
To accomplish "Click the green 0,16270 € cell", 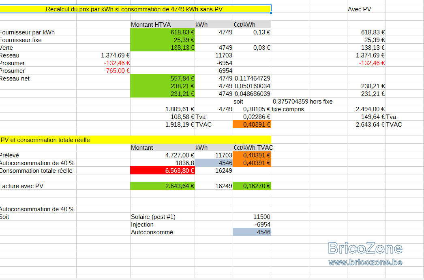I will pos(252,186).
